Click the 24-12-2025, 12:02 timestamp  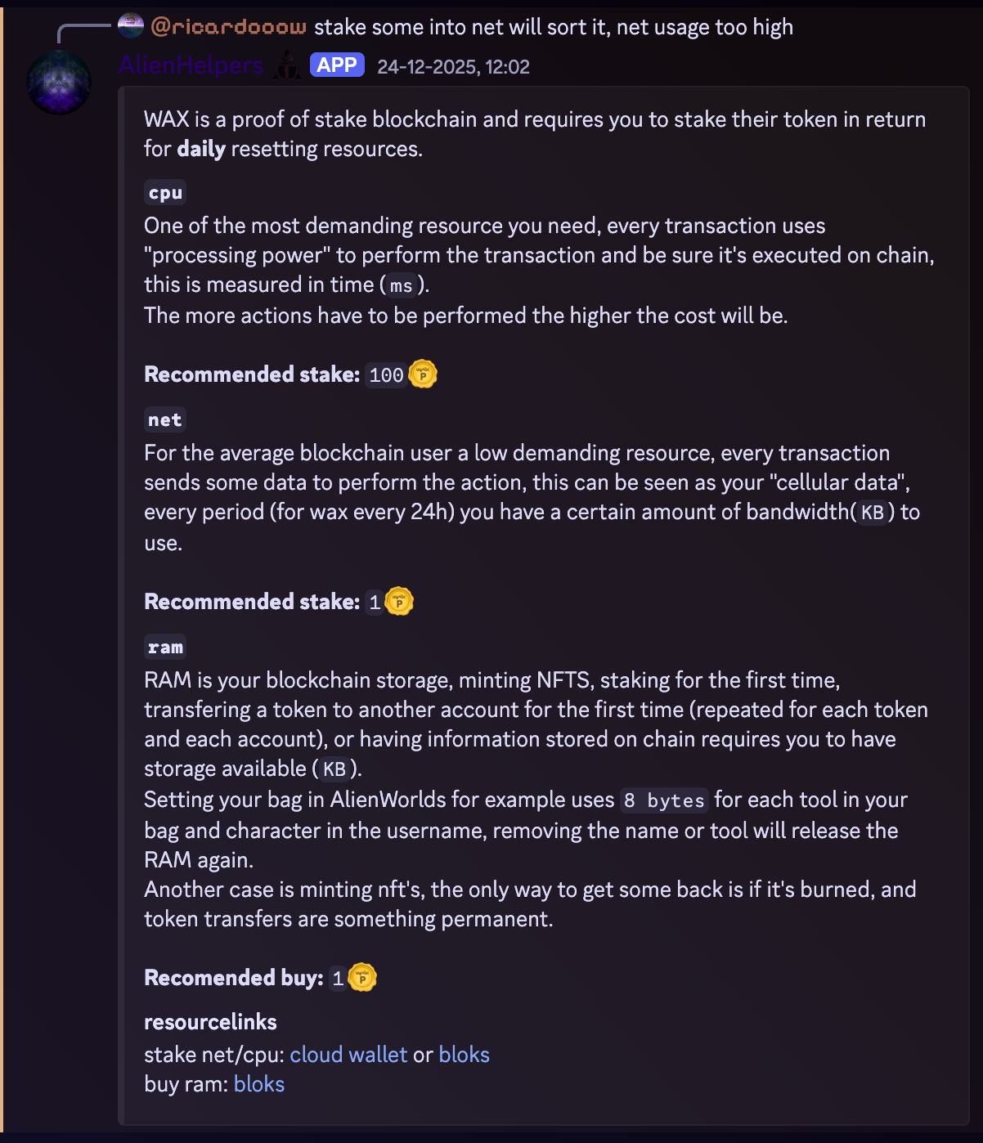[x=453, y=67]
